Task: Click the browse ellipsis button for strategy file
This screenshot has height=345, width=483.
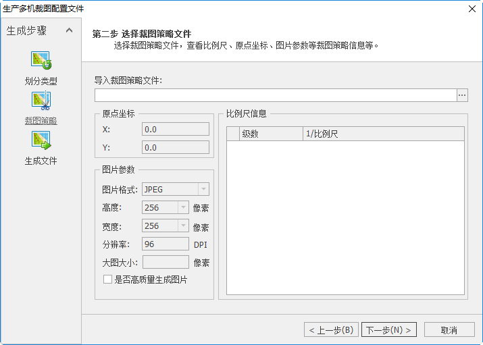Action: click(462, 95)
